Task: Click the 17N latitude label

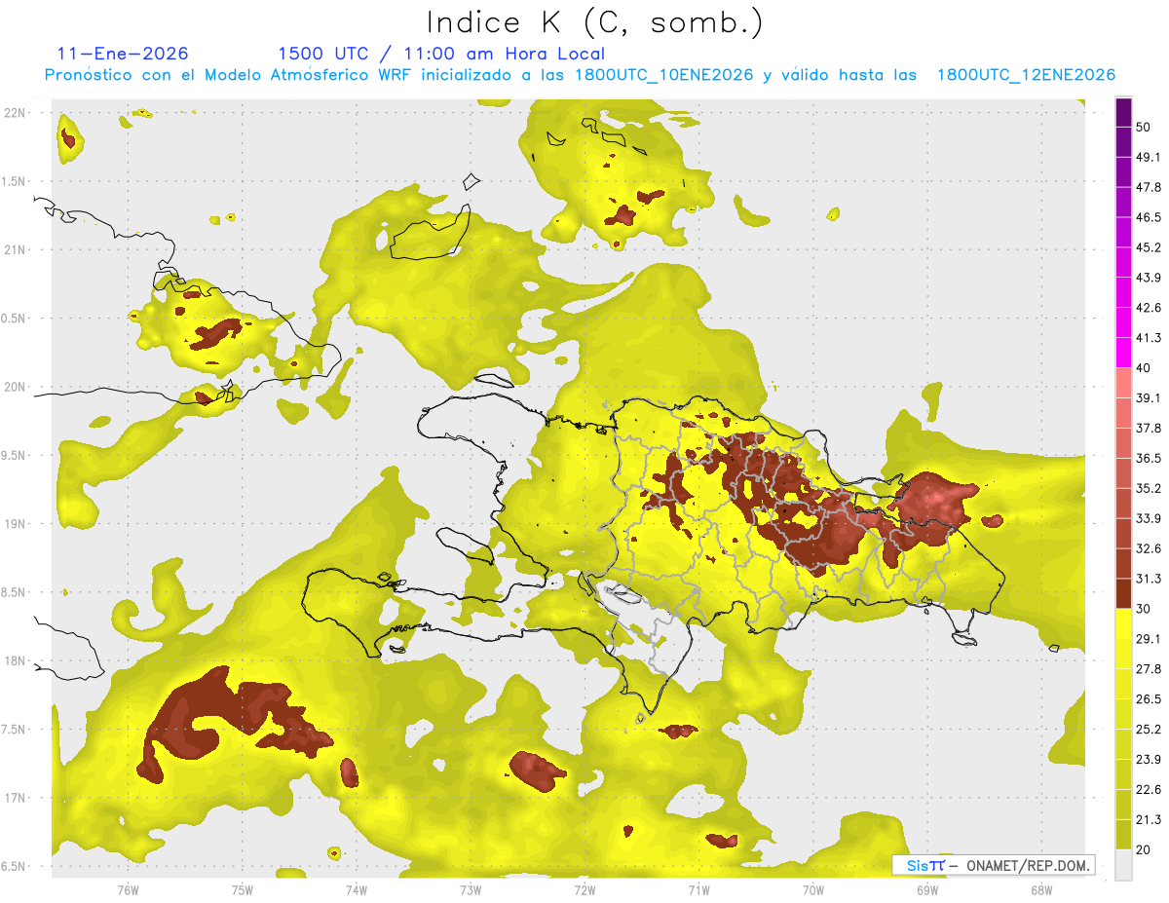Action: click(x=15, y=798)
